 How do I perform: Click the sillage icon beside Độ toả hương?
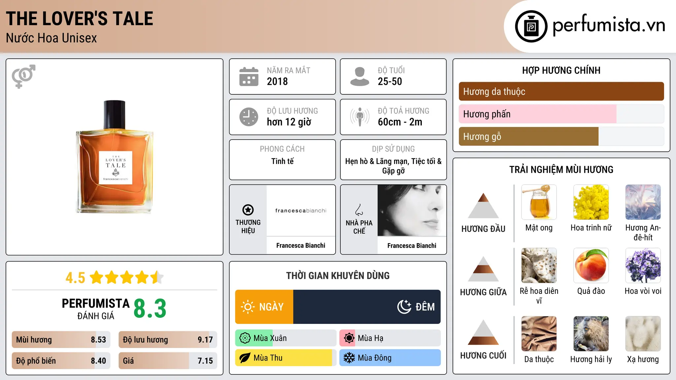click(360, 117)
